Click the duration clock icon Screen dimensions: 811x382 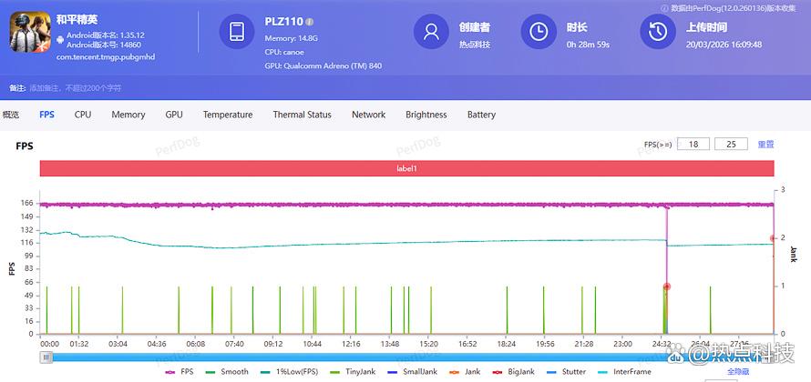tap(539, 32)
